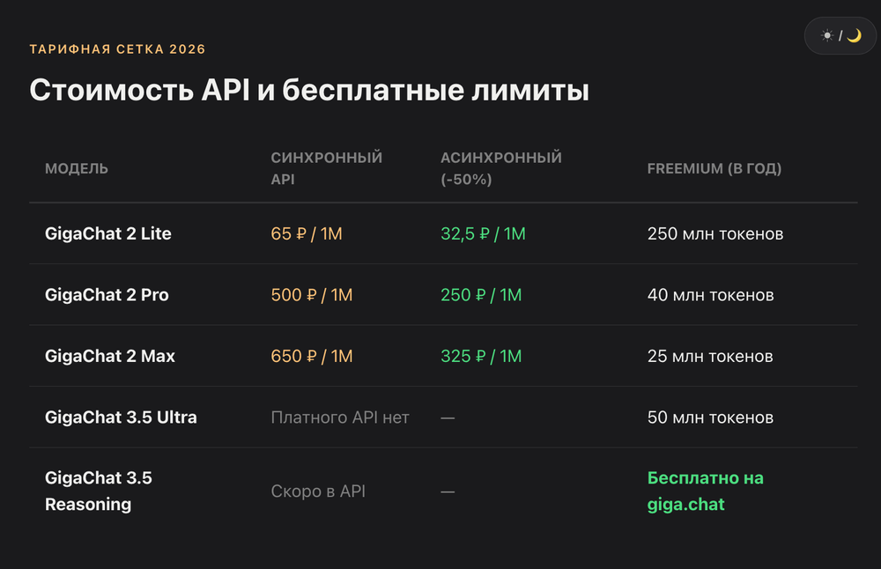Click the sun icon in theme switch
This screenshot has height=569, width=881.
point(827,36)
